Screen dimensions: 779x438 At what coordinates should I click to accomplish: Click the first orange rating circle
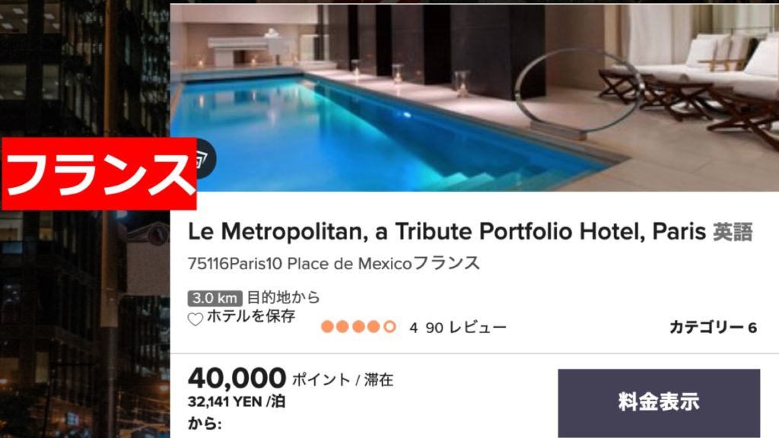[327, 327]
